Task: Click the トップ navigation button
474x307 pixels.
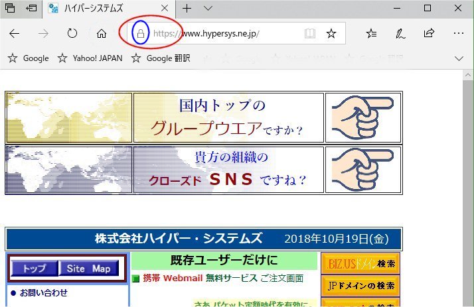Action: pos(35,268)
